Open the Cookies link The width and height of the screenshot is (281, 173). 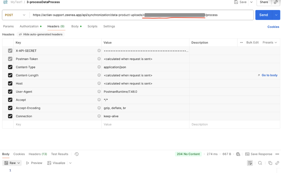coord(273,27)
